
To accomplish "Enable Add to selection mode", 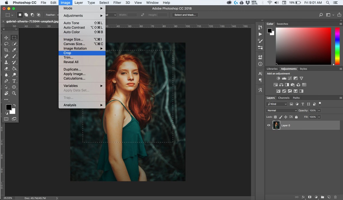I will coord(26,15).
